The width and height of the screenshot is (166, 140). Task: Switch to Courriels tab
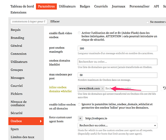pyautogui.click(x=101, y=6)
